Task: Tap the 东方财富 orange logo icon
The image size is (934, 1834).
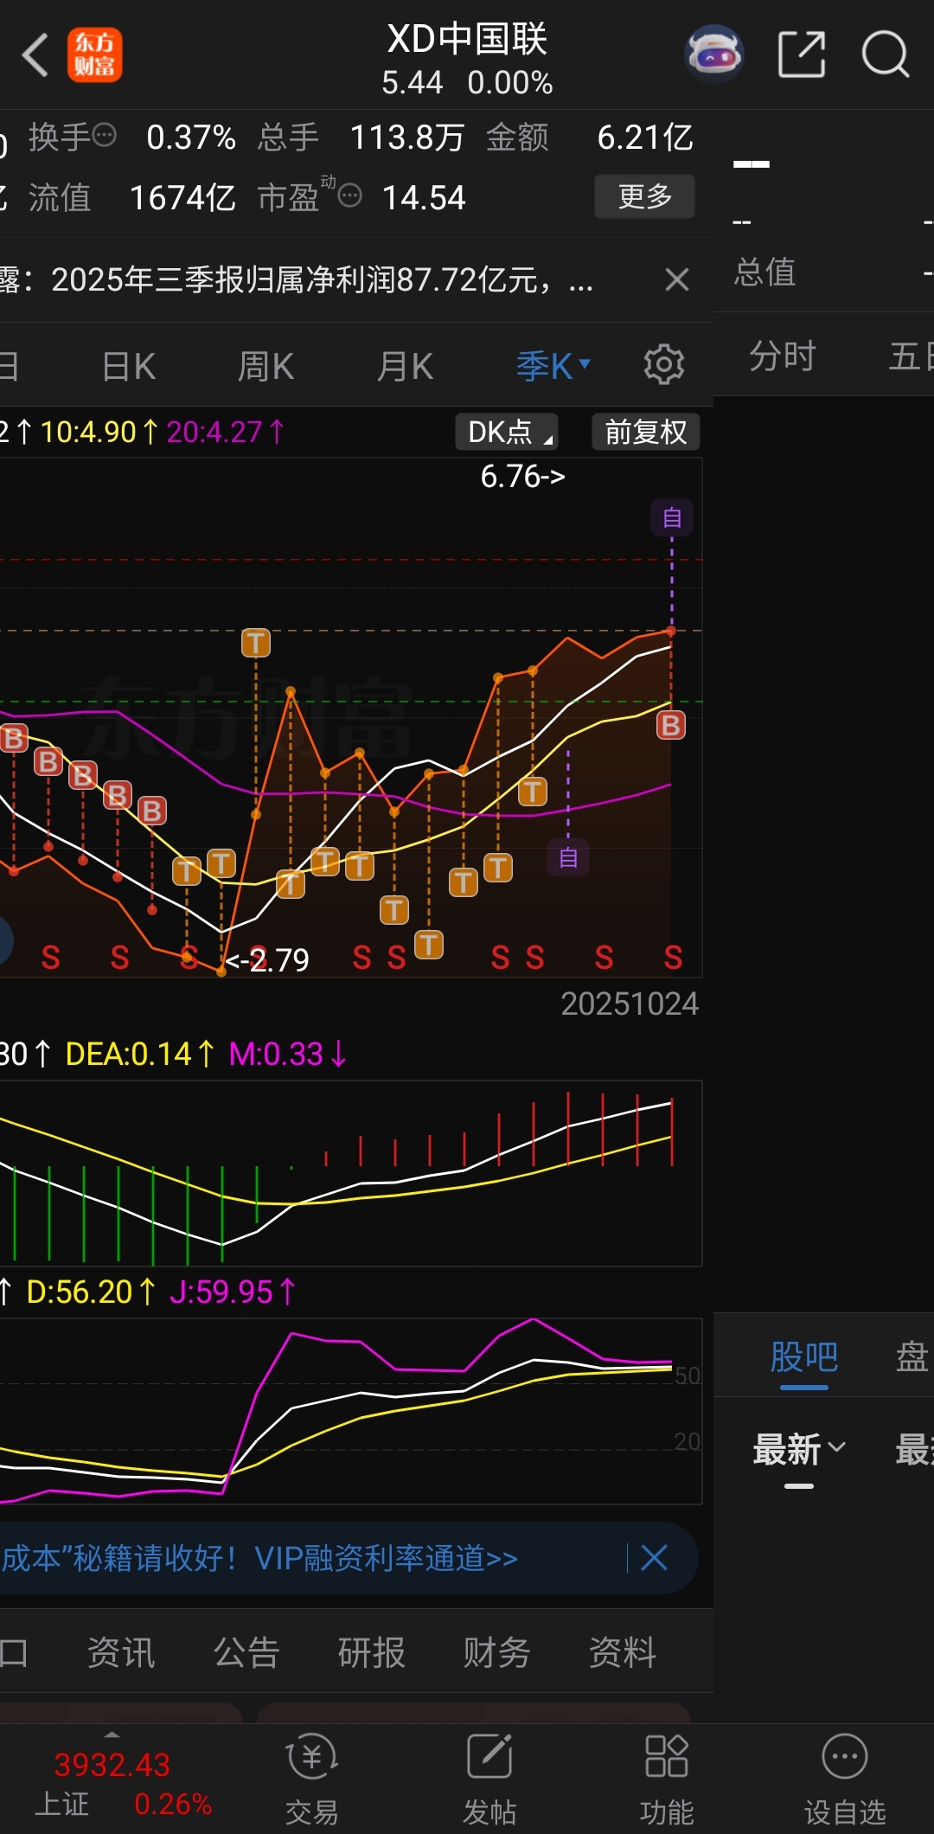Action: (95, 55)
